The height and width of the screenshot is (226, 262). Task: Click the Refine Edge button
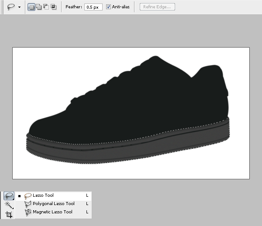point(157,7)
